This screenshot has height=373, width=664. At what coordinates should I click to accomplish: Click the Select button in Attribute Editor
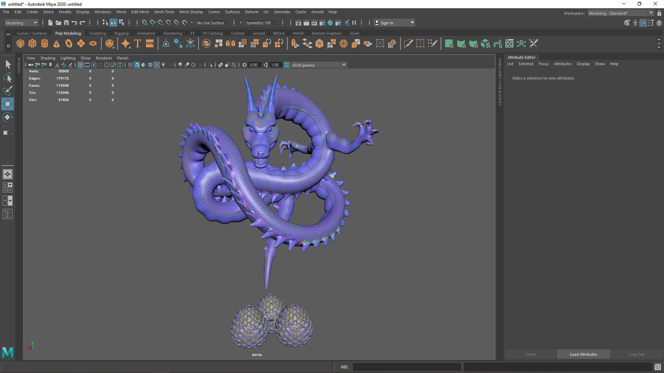click(x=530, y=354)
